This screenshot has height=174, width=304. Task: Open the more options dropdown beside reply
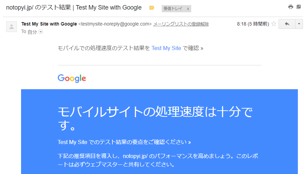[x=299, y=24]
